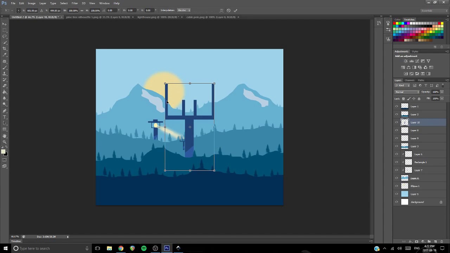Open the Filter menu
Viewport: 450px width, 253px height.
tap(75, 3)
